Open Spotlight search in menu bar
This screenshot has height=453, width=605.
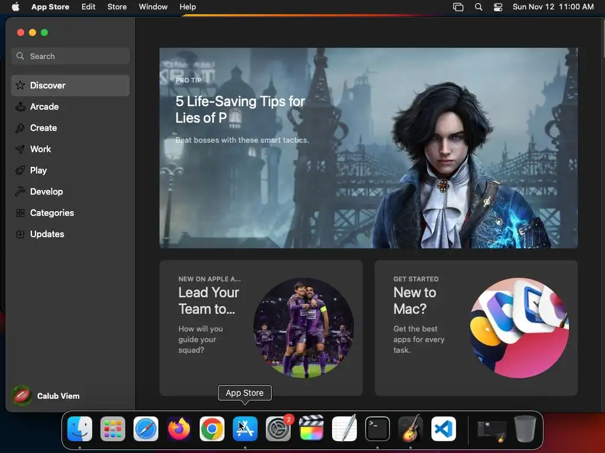pyautogui.click(x=479, y=6)
